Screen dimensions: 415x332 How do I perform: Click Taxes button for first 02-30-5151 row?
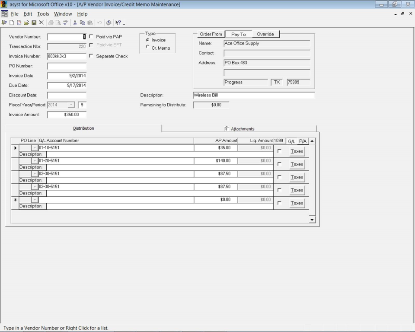point(297,177)
